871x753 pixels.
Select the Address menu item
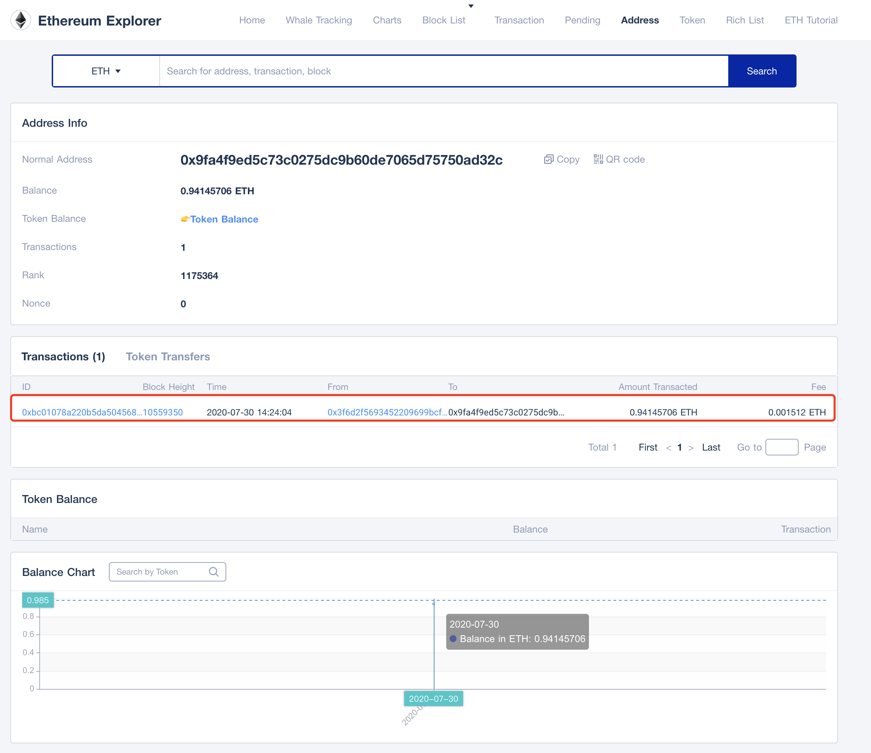(x=640, y=20)
